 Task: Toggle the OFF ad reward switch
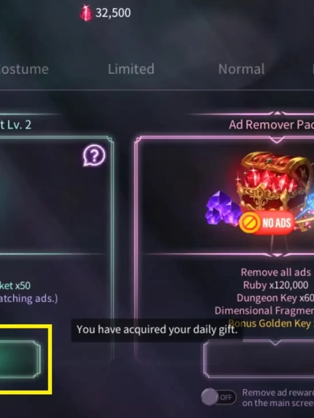[219, 397]
